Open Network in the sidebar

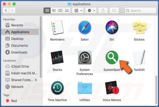point(20,87)
